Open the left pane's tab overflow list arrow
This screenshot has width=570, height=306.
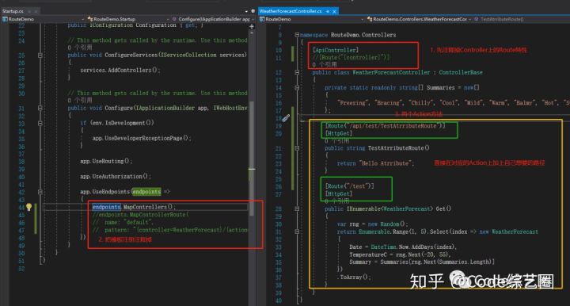pyautogui.click(x=246, y=11)
